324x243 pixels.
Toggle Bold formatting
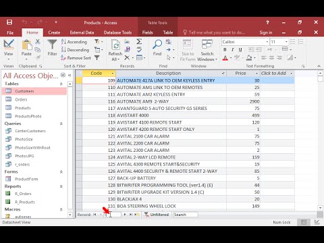225,49
